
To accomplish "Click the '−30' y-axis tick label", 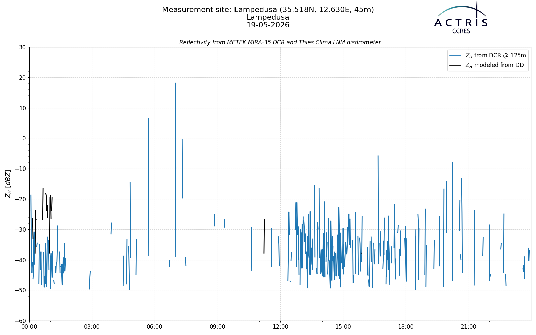I will (20, 229).
